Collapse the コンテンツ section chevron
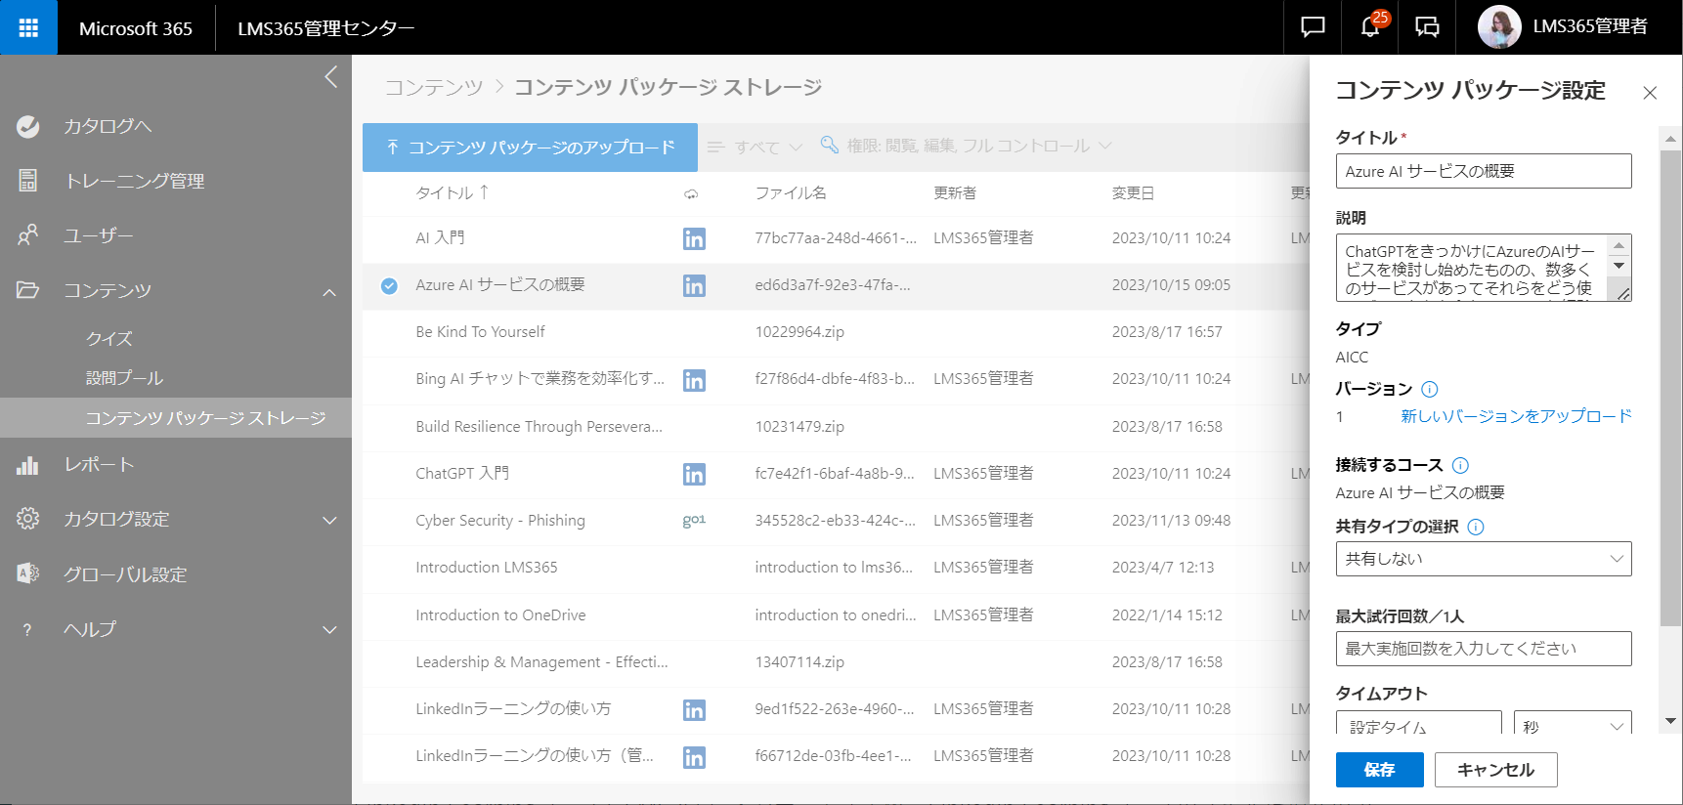The image size is (1683, 805). point(329,291)
